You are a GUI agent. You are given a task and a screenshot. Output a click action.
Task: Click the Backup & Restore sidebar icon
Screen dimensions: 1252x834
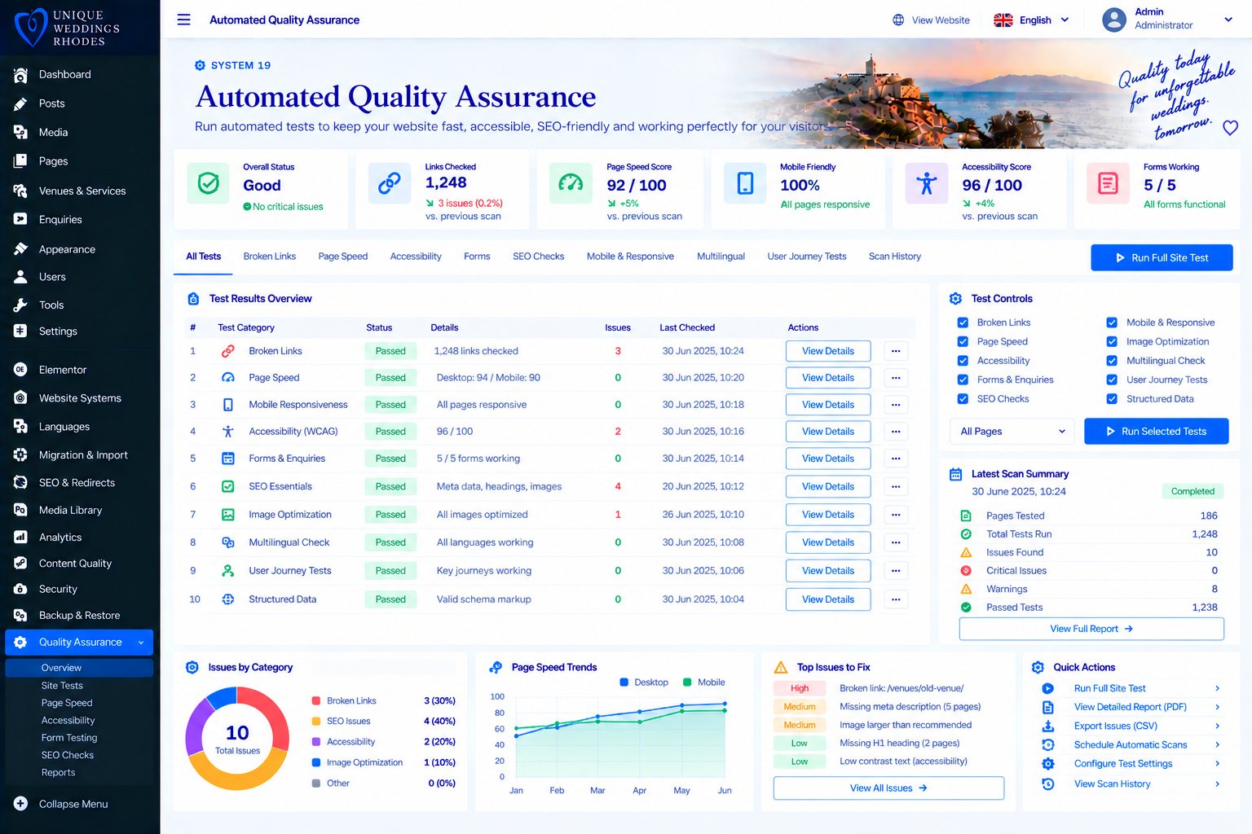21,616
